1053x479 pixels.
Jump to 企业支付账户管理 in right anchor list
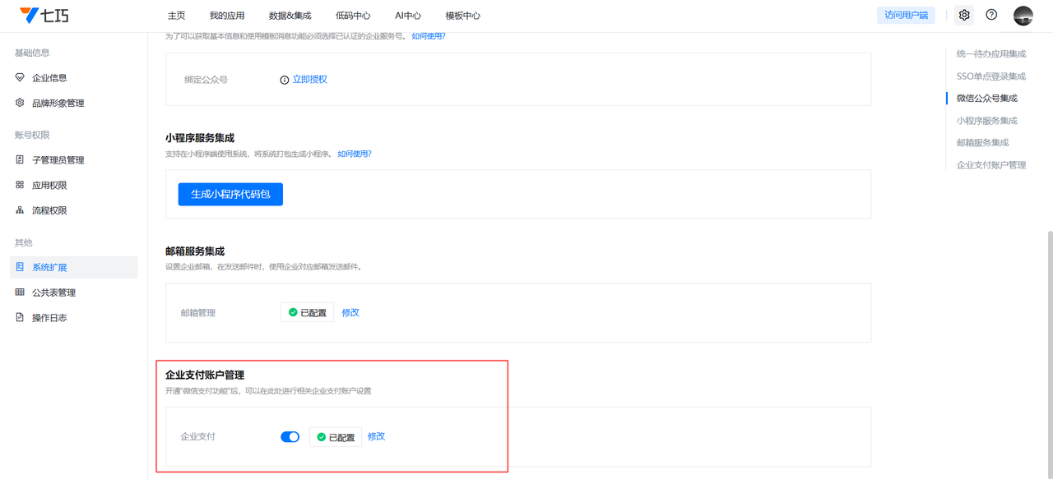[x=990, y=165]
